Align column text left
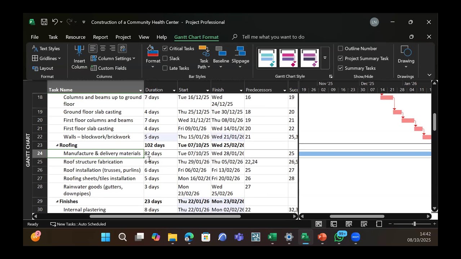Image resolution: width=461 pixels, height=259 pixels. pyautogui.click(x=93, y=48)
